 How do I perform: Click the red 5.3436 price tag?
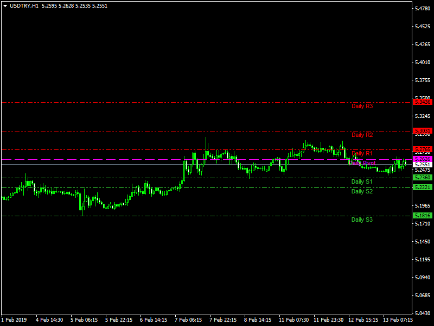[x=423, y=102]
